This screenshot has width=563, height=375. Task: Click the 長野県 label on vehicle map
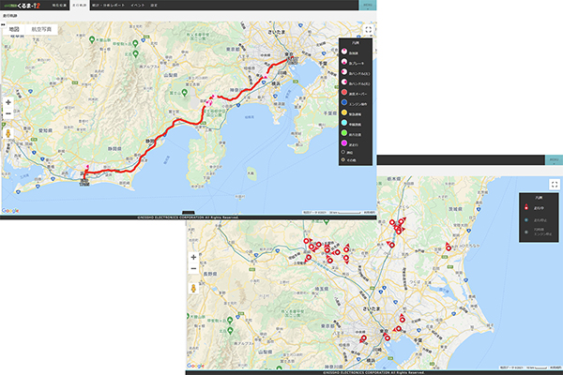[210, 274]
